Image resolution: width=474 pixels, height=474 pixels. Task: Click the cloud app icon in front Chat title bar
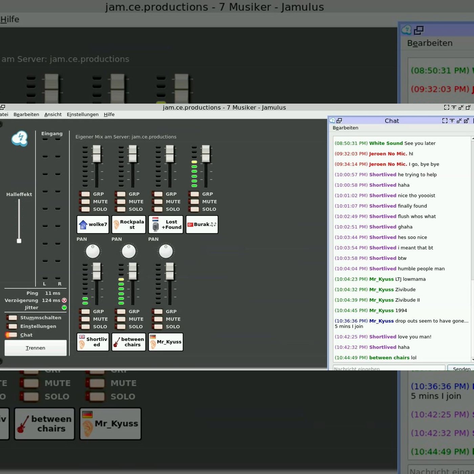click(x=332, y=121)
